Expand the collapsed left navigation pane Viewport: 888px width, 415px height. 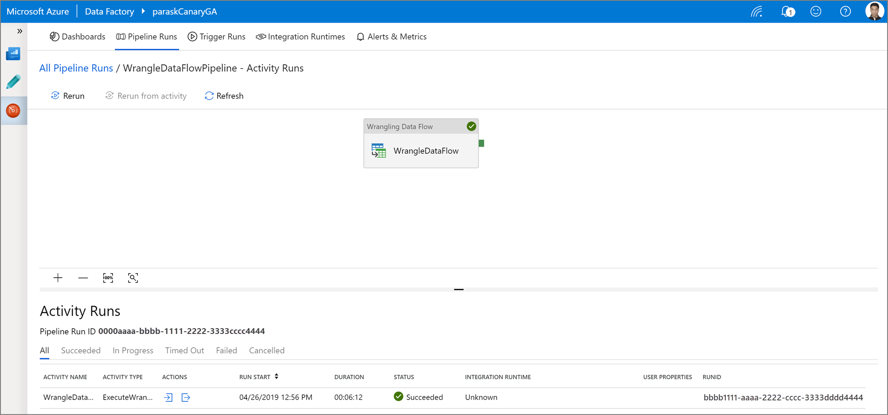(19, 31)
